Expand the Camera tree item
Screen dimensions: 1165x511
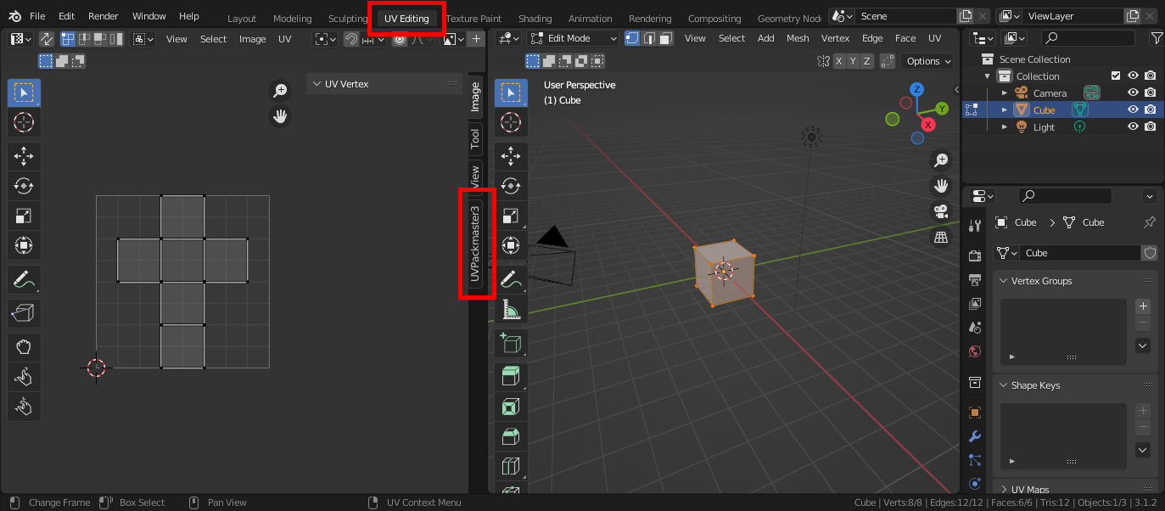click(x=1005, y=93)
